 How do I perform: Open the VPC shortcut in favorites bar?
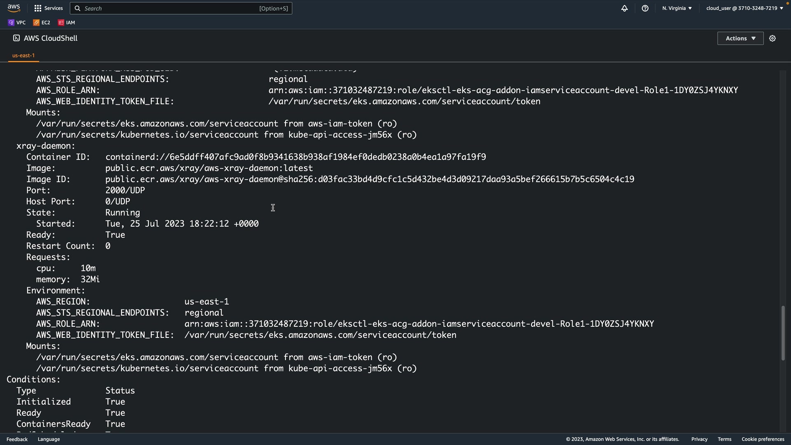(x=16, y=23)
